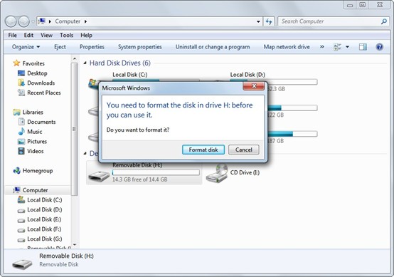Click the refresh address bar button
This screenshot has width=394, height=277.
pos(269,21)
